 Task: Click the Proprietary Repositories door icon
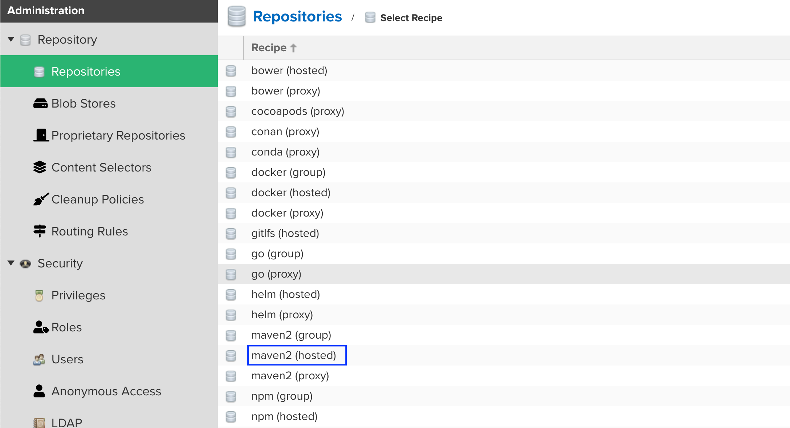(41, 135)
